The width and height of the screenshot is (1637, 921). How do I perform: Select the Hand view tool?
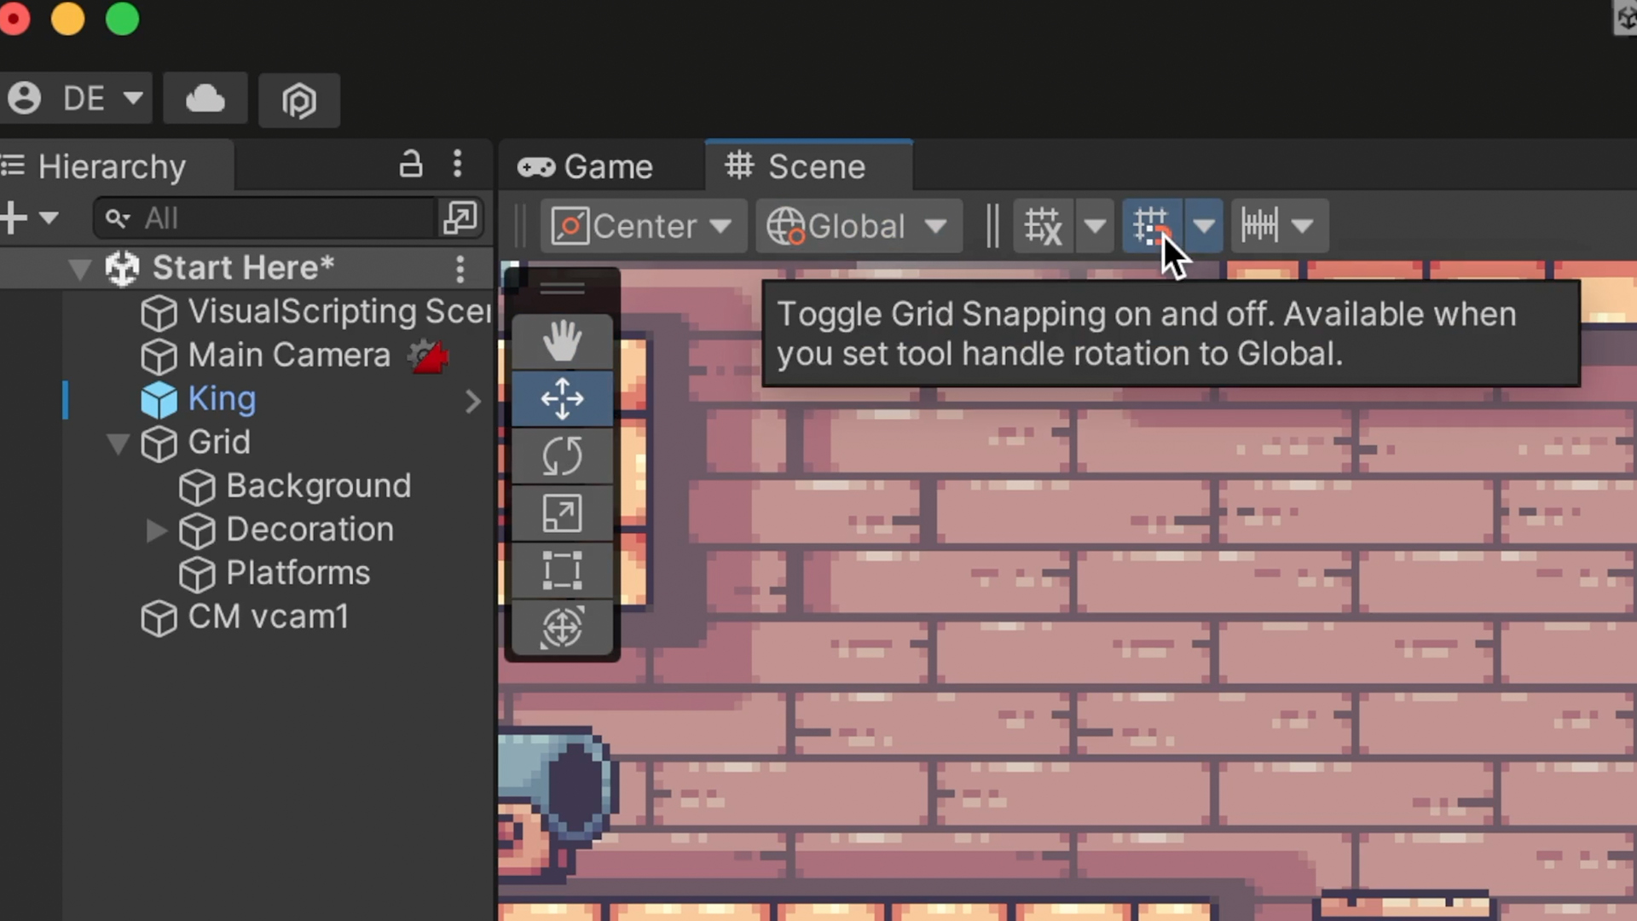pyautogui.click(x=562, y=341)
